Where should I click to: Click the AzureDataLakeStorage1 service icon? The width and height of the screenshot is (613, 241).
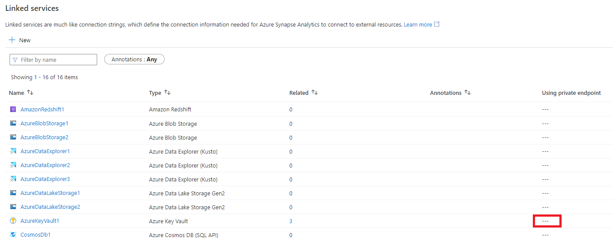pyautogui.click(x=13, y=193)
